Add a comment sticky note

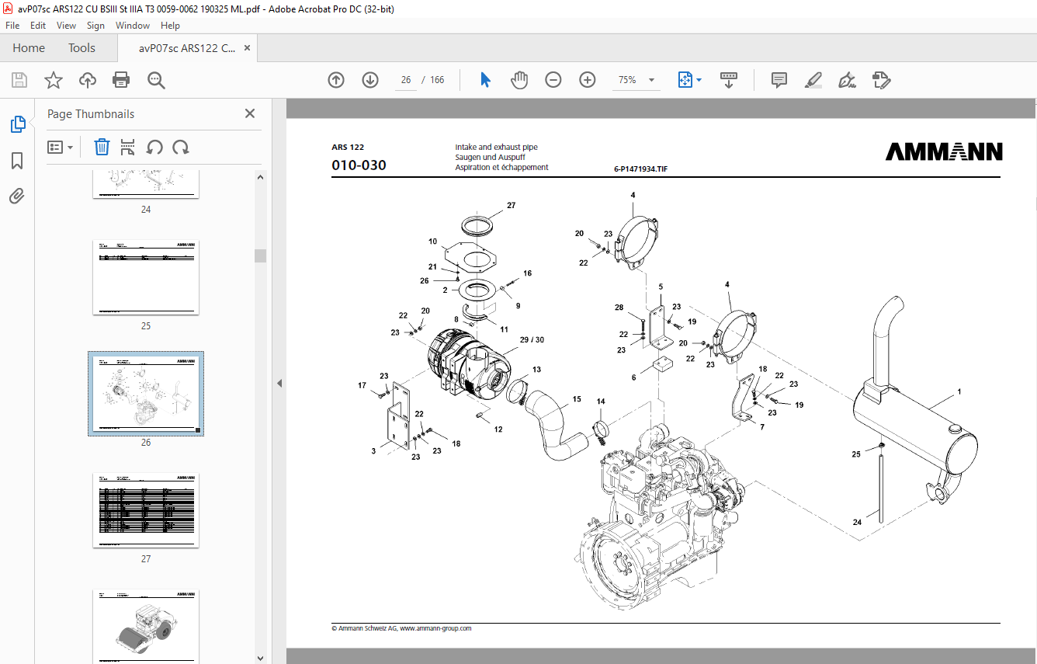(779, 80)
